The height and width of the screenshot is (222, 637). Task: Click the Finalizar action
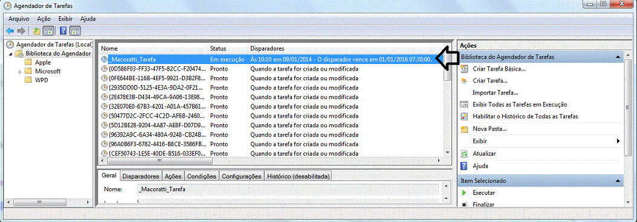click(x=483, y=205)
